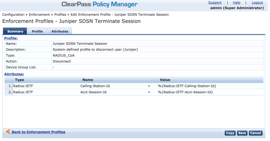This screenshot has height=141, width=270.
Task: Go Back to Enforcement Profiles
Action: (39, 132)
